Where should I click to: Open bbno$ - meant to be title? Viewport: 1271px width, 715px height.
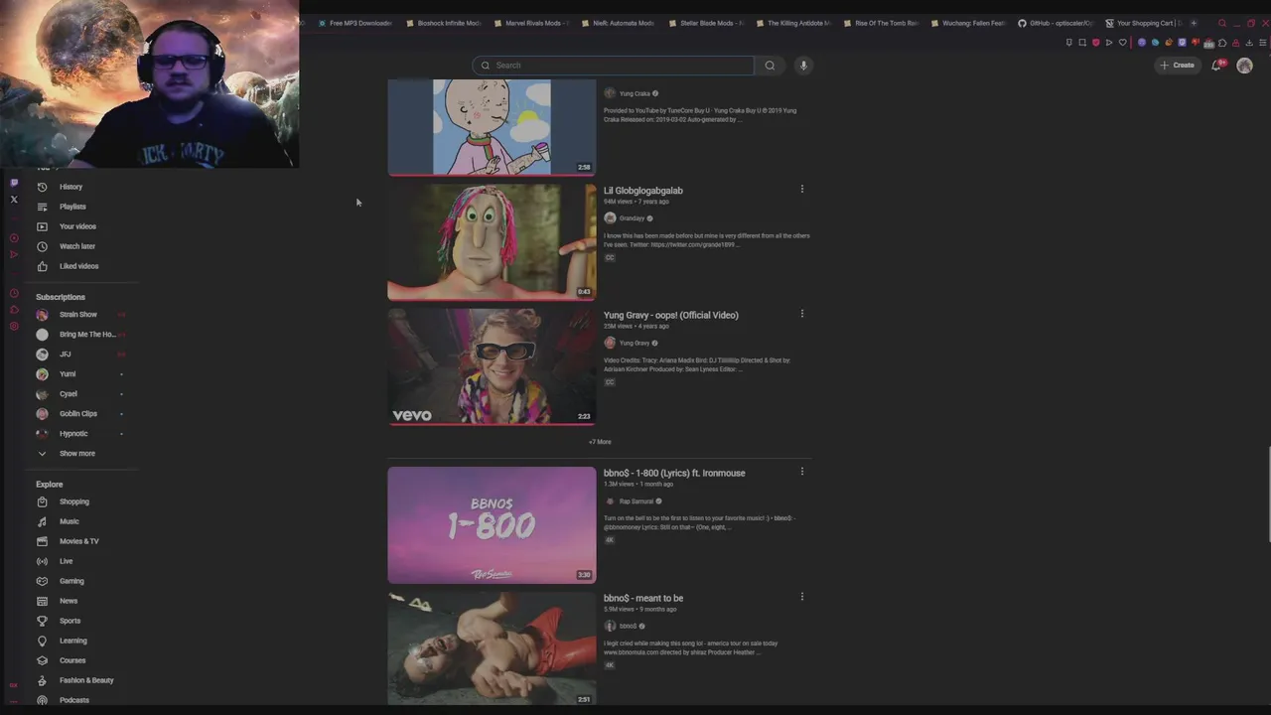click(643, 598)
